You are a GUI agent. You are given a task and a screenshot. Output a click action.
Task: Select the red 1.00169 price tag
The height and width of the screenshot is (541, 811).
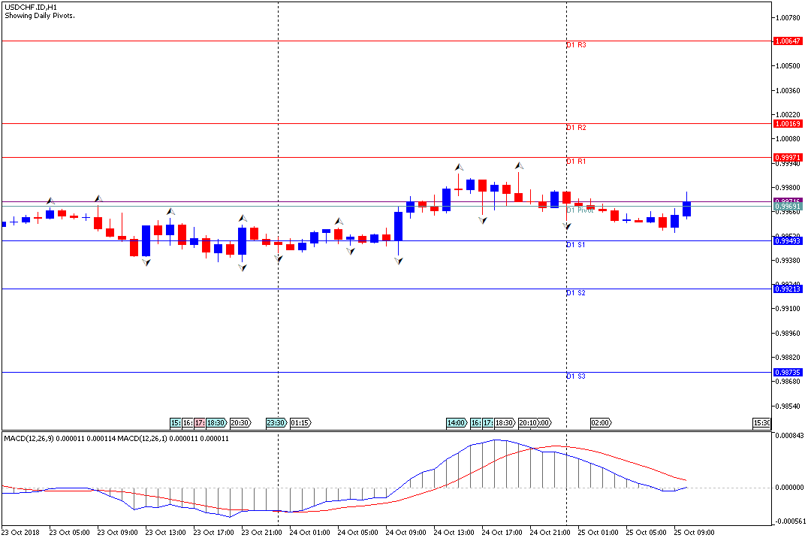click(788, 124)
